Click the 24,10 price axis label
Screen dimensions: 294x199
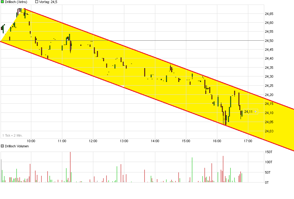[269, 113]
